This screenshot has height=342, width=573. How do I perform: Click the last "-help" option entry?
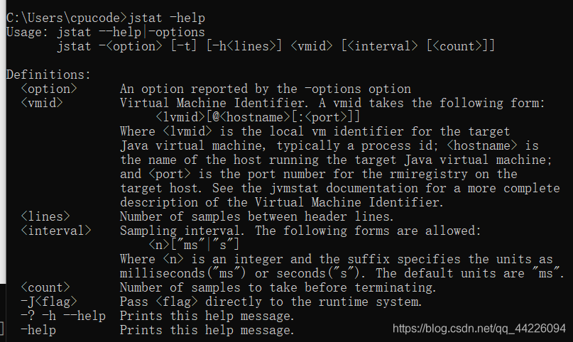coord(38,331)
